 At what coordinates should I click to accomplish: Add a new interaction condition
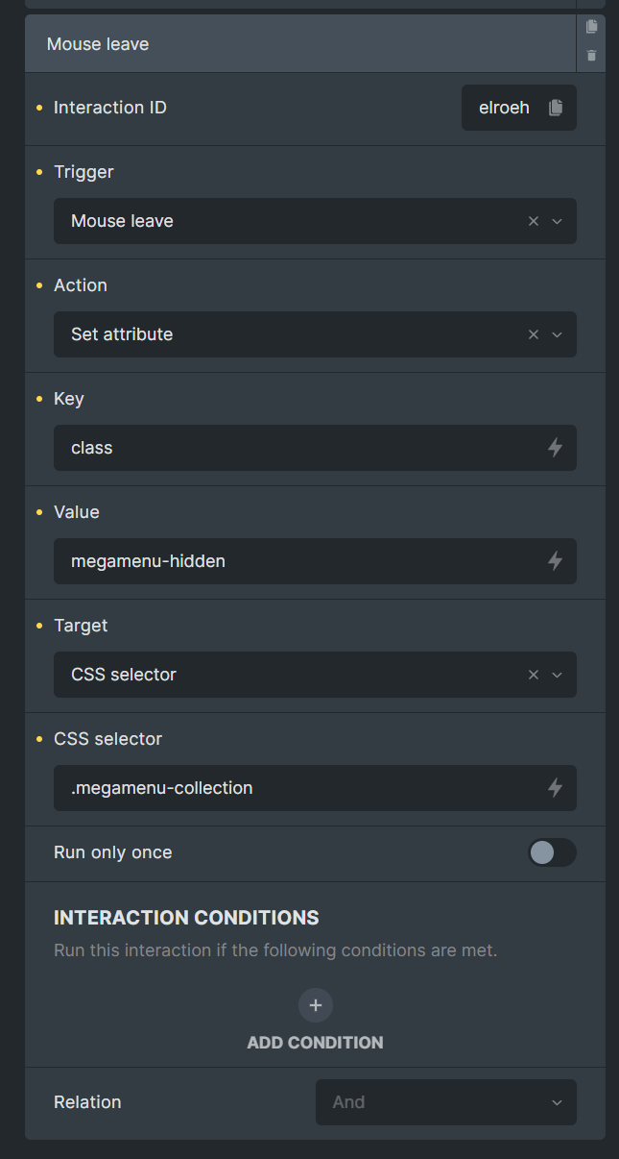(x=316, y=1005)
